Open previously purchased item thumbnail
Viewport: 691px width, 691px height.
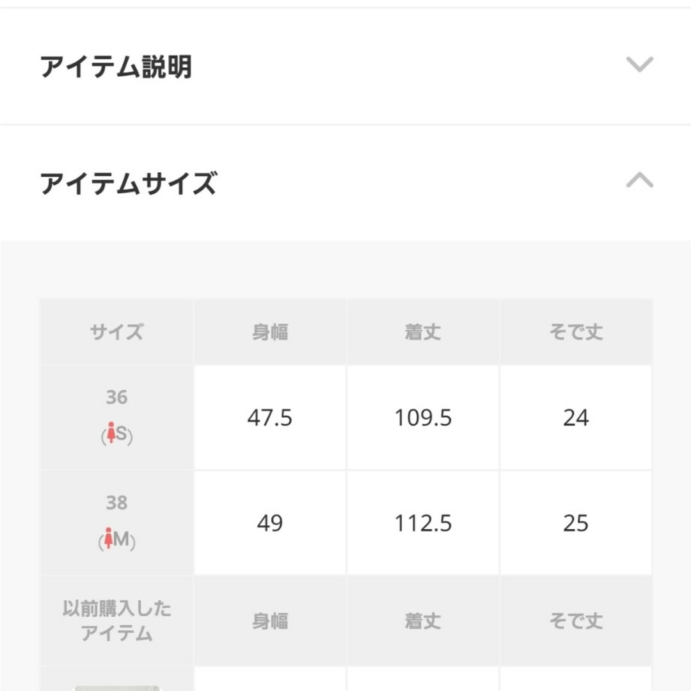[x=117, y=688]
